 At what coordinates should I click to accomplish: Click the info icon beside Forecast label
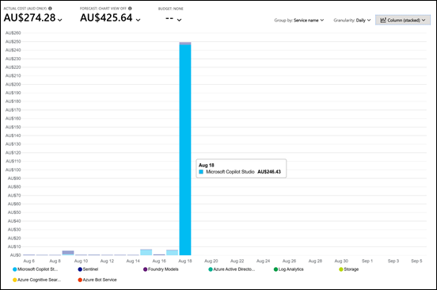pyautogui.click(x=130, y=9)
